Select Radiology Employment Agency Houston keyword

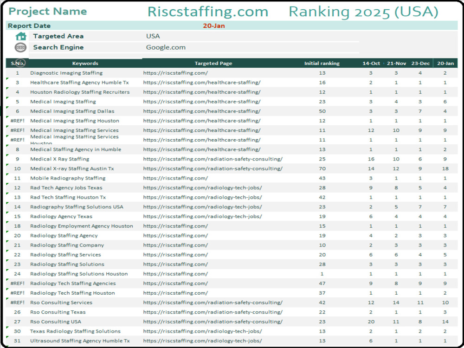(x=81, y=226)
